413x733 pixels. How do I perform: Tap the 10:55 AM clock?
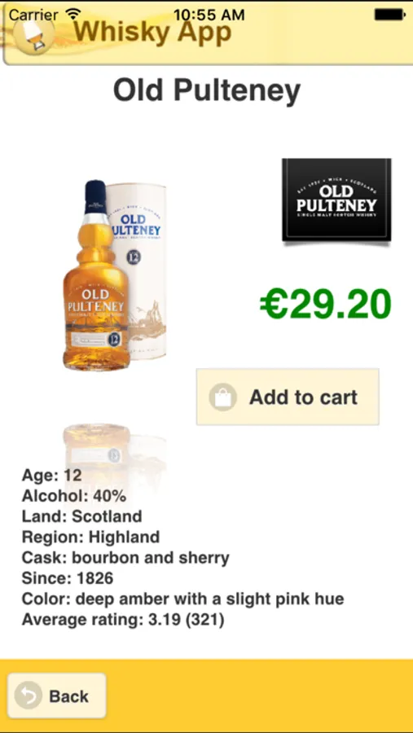tap(209, 15)
